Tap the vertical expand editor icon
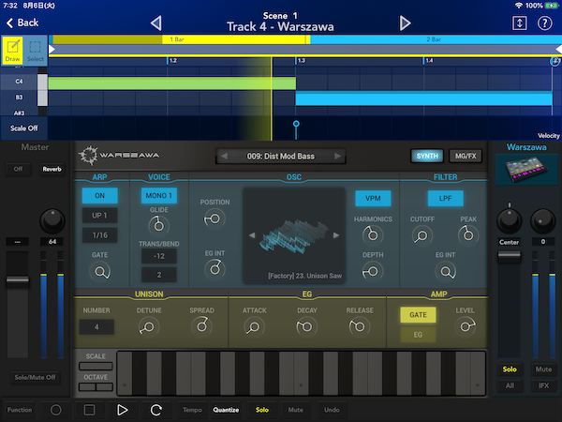This screenshot has height=422, width=562. [x=519, y=23]
